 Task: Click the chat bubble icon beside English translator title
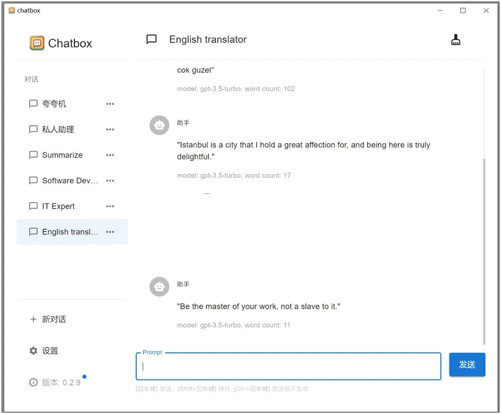pos(151,39)
